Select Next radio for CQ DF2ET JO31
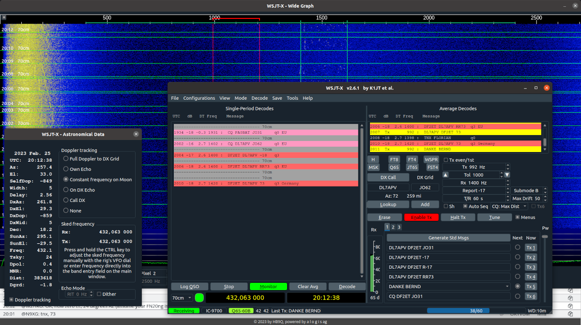The image size is (581, 325). [x=518, y=296]
